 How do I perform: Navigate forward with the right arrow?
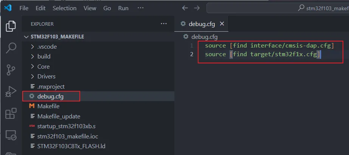click(197, 8)
